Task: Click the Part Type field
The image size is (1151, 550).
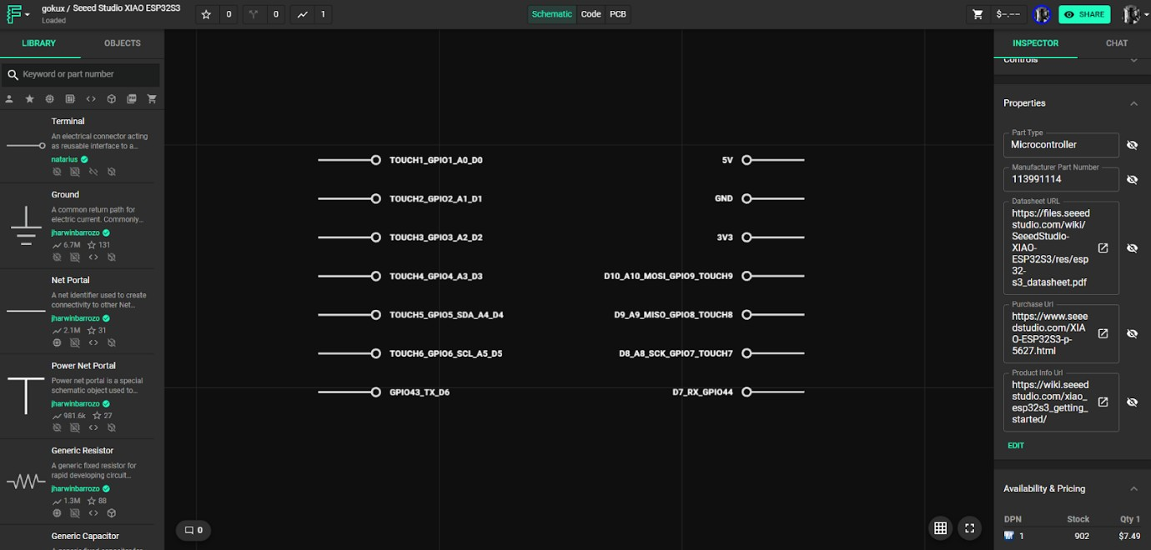Action: coord(1061,145)
